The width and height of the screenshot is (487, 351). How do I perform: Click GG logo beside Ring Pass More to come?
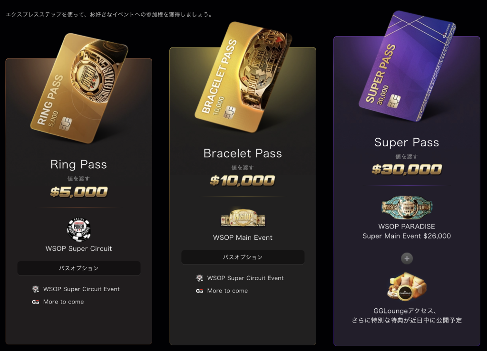tap(35, 302)
